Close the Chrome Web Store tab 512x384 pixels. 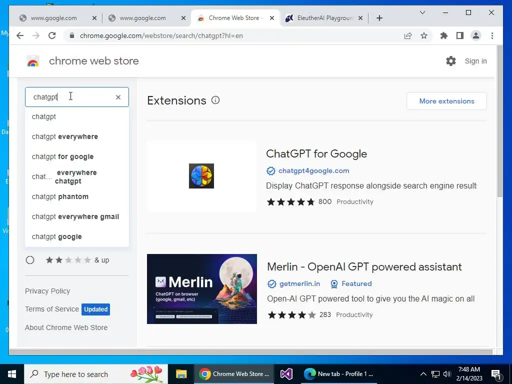(271, 18)
